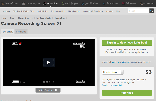Image resolution: width=156 pixels, height=101 pixels.
Task: Click the codecanyon logo icon
Action: tap(23, 4)
